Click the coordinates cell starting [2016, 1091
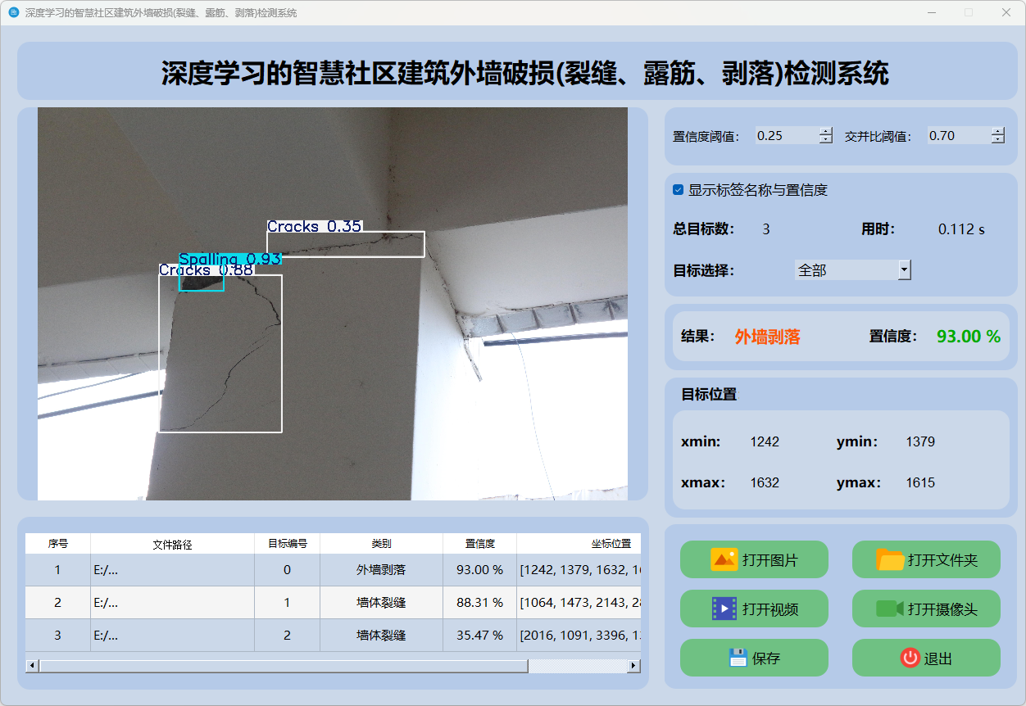The height and width of the screenshot is (706, 1026). tap(579, 636)
